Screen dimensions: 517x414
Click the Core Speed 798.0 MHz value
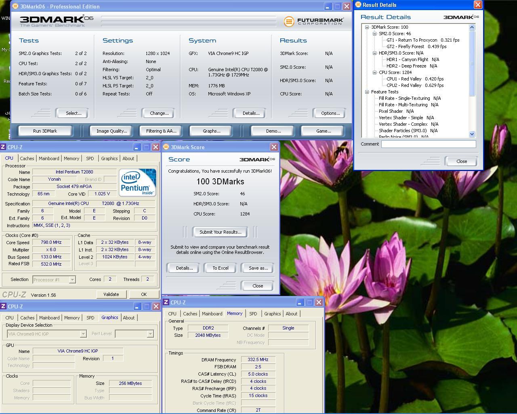point(51,242)
